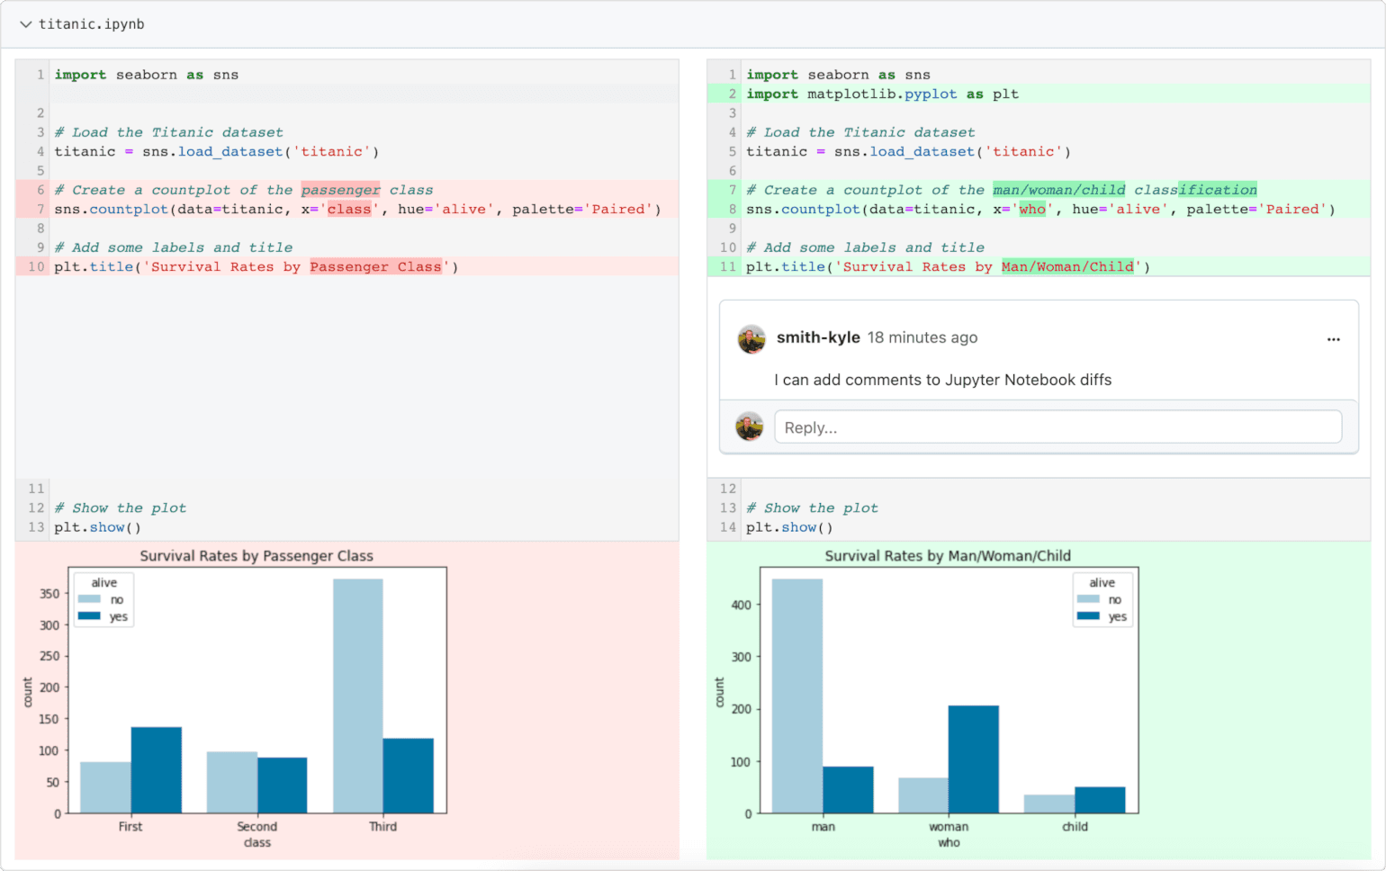
Task: Click smith-kyle's profile avatar in the comment
Action: (751, 340)
